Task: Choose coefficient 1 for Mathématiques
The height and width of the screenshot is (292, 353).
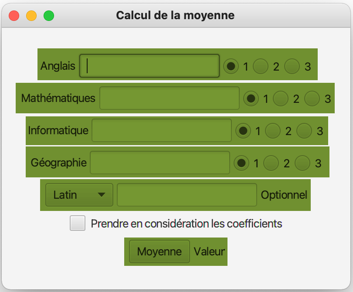Action: 251,98
